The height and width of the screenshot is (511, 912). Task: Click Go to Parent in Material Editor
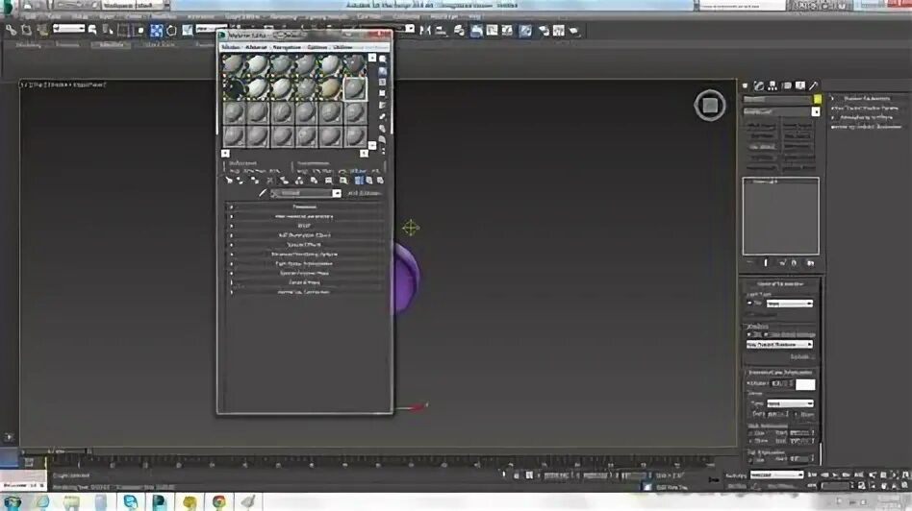point(368,181)
